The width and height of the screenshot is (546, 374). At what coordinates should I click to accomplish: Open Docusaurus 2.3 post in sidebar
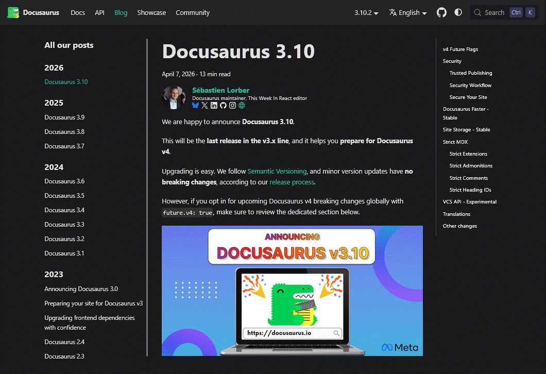(64, 356)
